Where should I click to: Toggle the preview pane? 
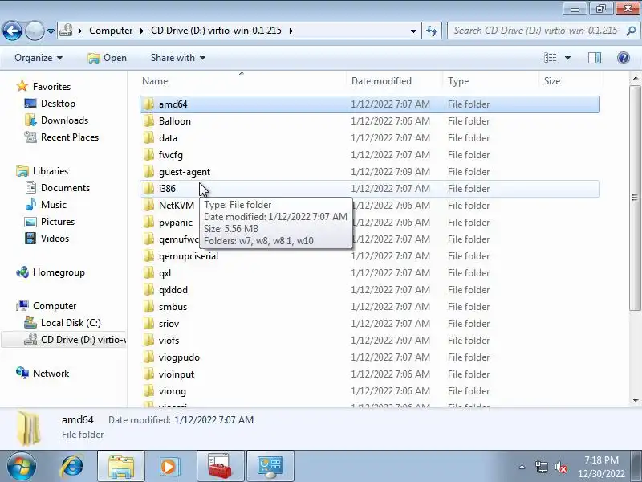tap(595, 58)
